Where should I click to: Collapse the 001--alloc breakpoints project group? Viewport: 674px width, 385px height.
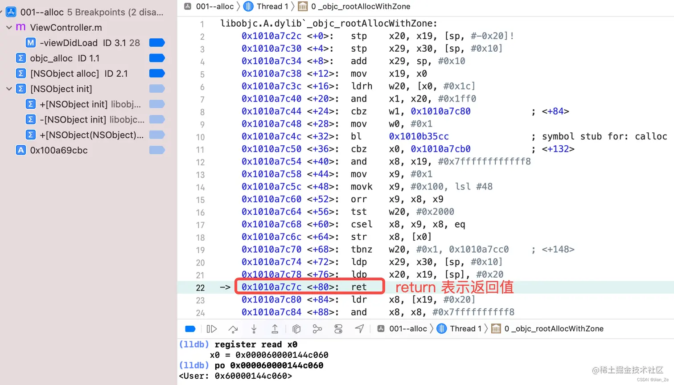pyautogui.click(x=1, y=12)
